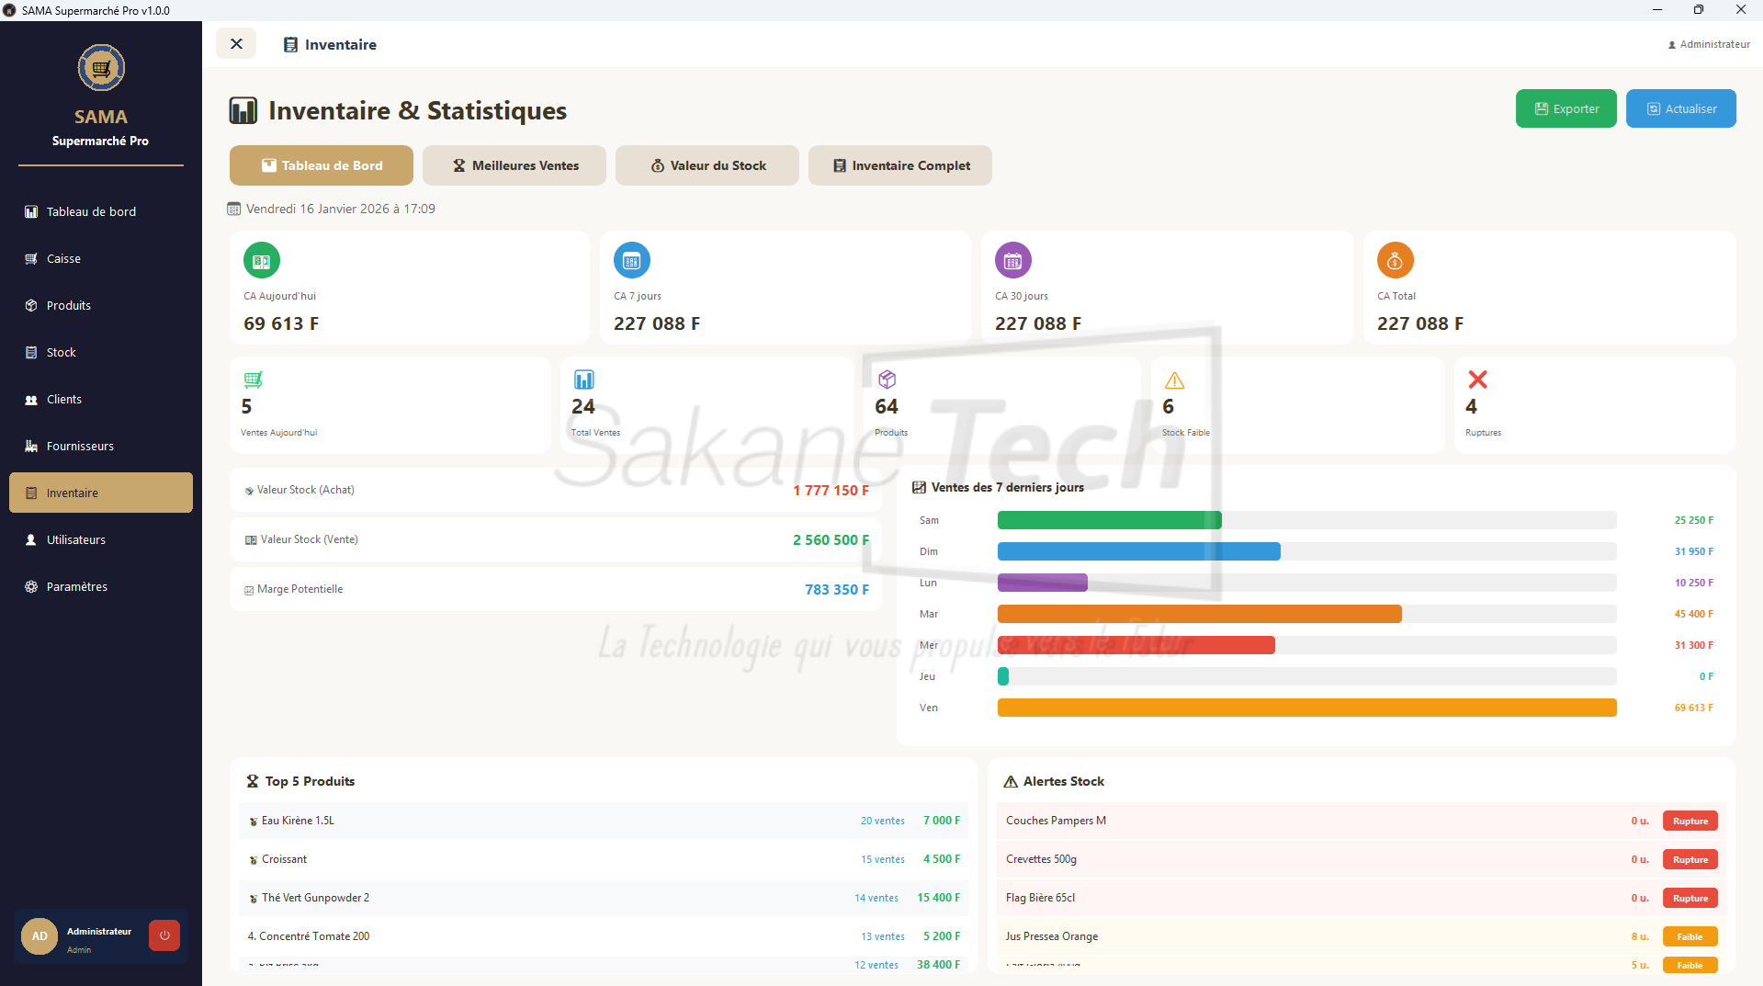Open Utilisateurs in the sidebar
The width and height of the screenshot is (1763, 986).
[101, 539]
